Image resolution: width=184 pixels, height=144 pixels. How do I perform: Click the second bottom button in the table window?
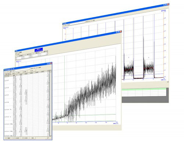point(16,138)
